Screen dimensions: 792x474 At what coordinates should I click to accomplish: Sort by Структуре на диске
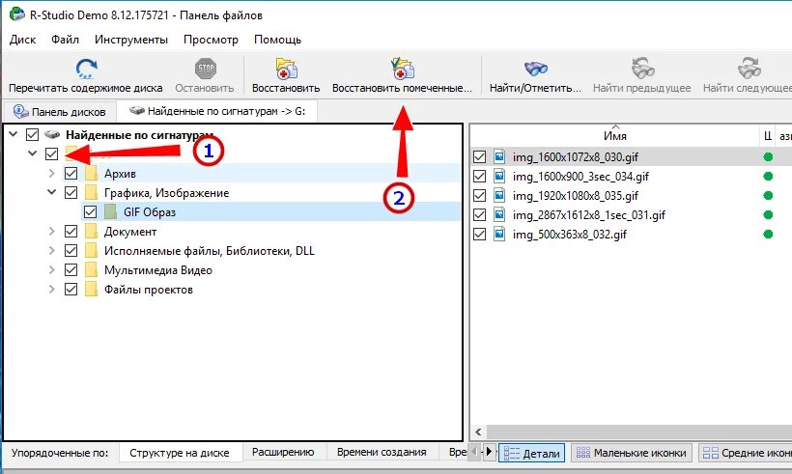(180, 453)
